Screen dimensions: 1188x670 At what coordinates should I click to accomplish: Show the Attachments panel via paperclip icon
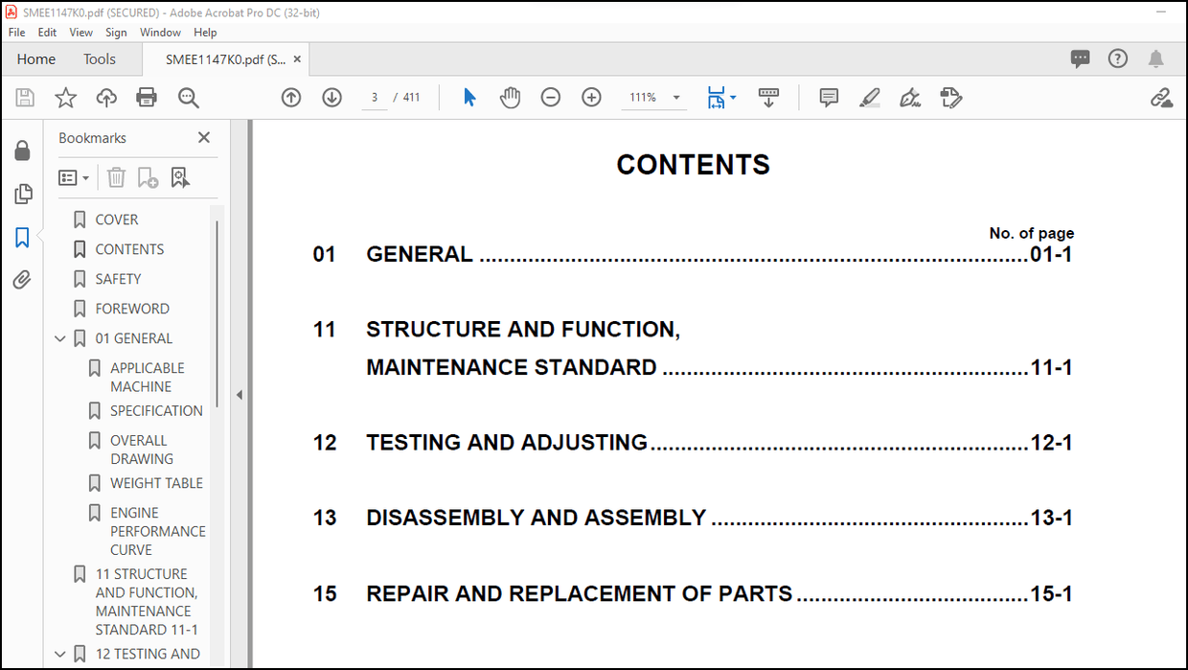[23, 279]
